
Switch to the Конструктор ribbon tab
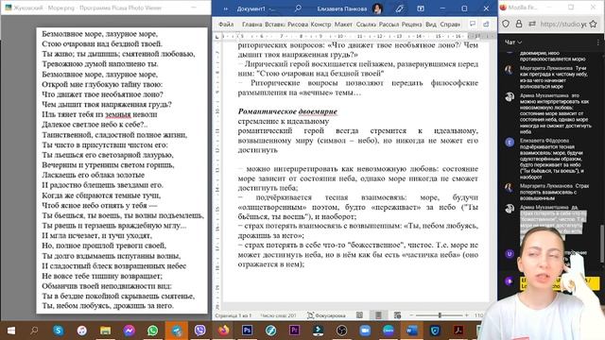[320, 24]
